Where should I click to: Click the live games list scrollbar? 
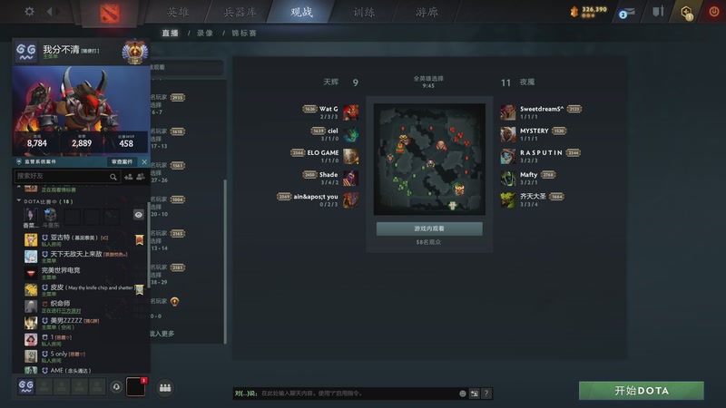coord(225,261)
